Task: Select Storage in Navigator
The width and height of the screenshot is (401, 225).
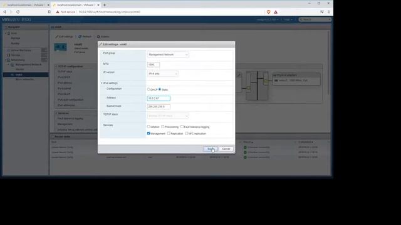Action: point(16,55)
